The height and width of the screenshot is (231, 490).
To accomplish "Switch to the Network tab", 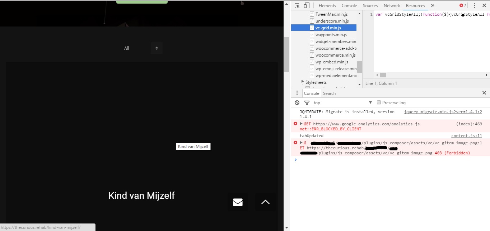I will tap(392, 6).
